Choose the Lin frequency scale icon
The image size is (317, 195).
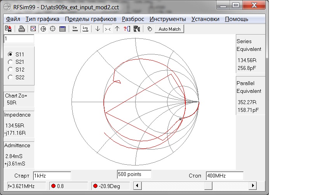click(75, 29)
